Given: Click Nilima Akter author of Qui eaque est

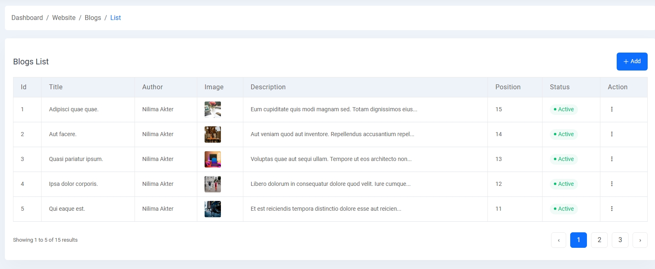Looking at the screenshot, I should [158, 209].
